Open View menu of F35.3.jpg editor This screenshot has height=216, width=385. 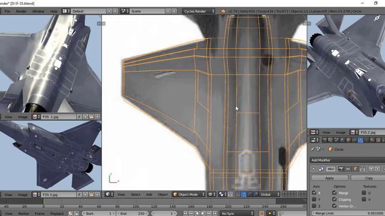coord(8,194)
